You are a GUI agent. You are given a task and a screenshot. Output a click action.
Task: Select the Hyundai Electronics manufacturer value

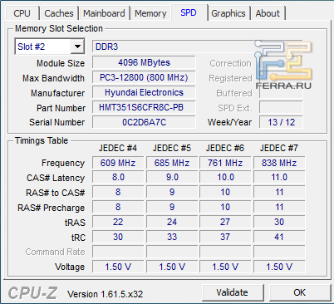click(144, 92)
